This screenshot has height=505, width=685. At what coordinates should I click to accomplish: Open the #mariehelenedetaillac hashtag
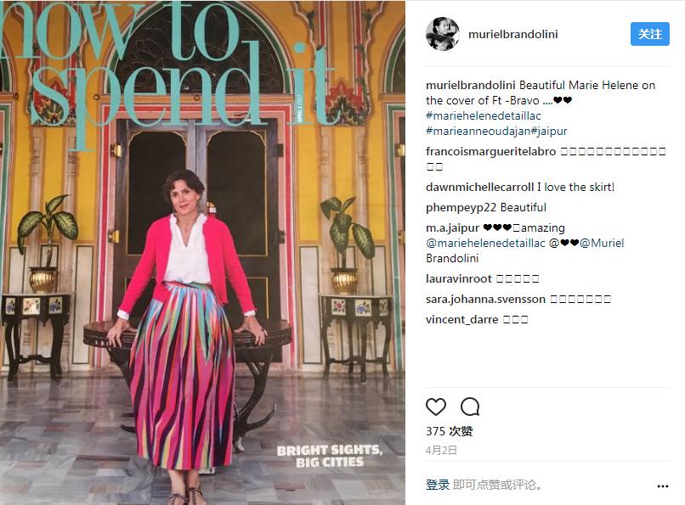pyautogui.click(x=484, y=115)
